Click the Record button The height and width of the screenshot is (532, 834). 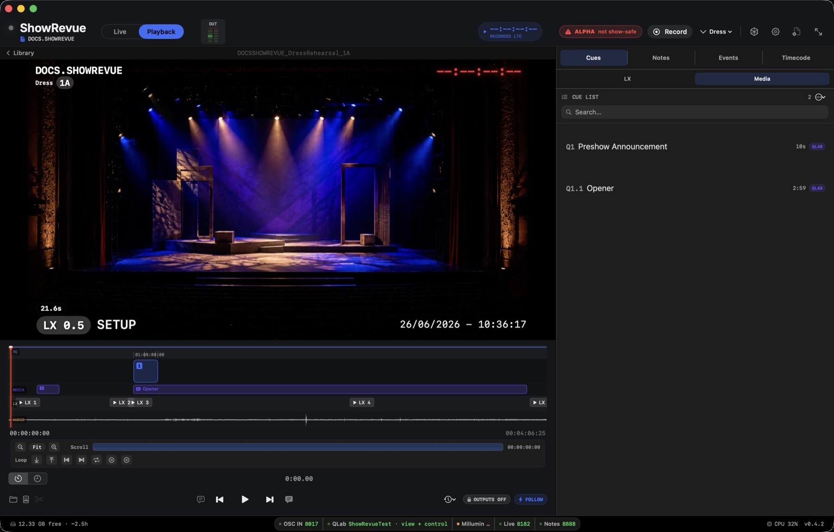coord(670,31)
